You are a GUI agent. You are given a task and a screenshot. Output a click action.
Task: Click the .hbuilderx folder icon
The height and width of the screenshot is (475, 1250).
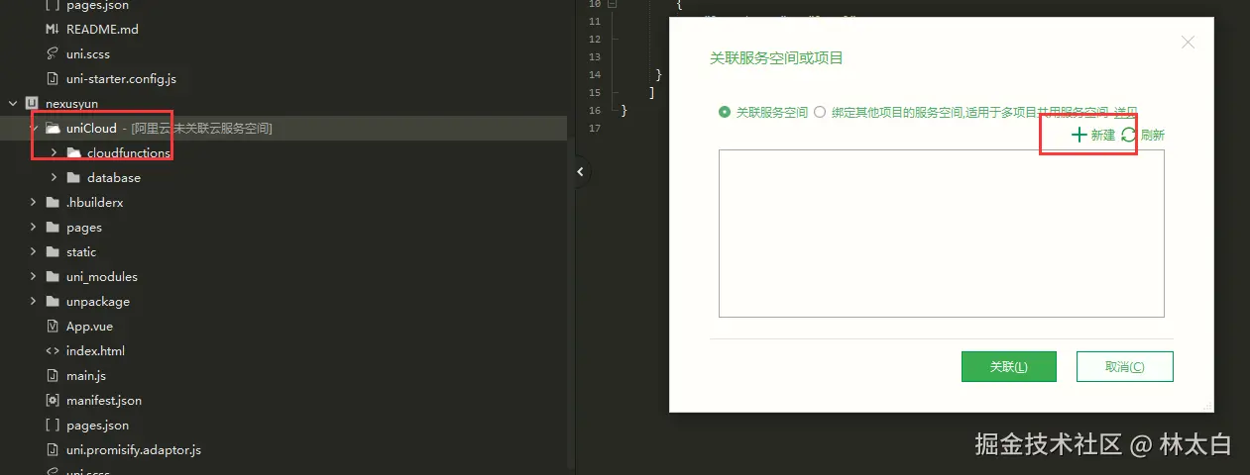pos(53,202)
